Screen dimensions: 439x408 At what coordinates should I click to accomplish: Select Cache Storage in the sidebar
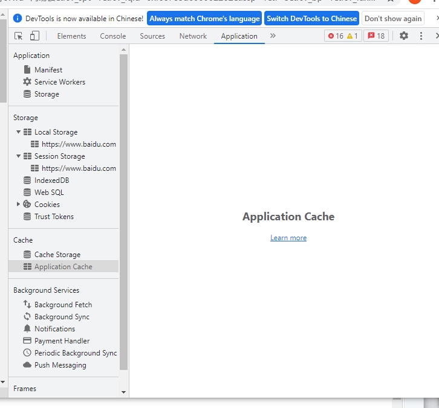[x=57, y=255]
